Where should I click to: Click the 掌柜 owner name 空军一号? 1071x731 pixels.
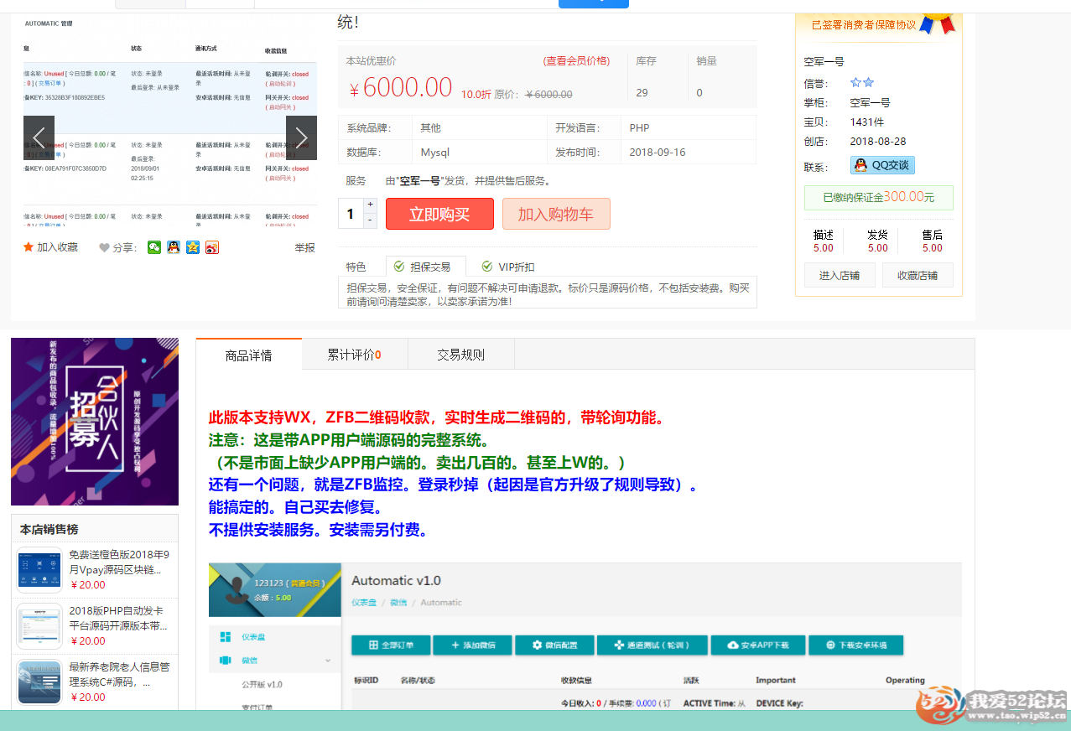pos(870,102)
